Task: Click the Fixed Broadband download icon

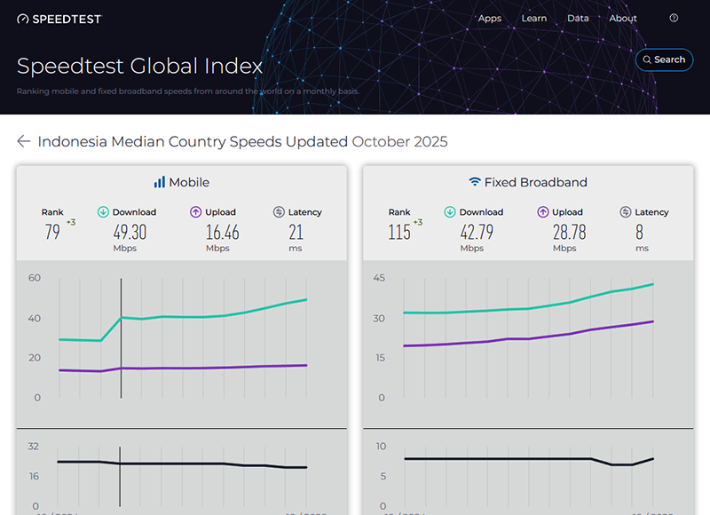Action: [450, 212]
